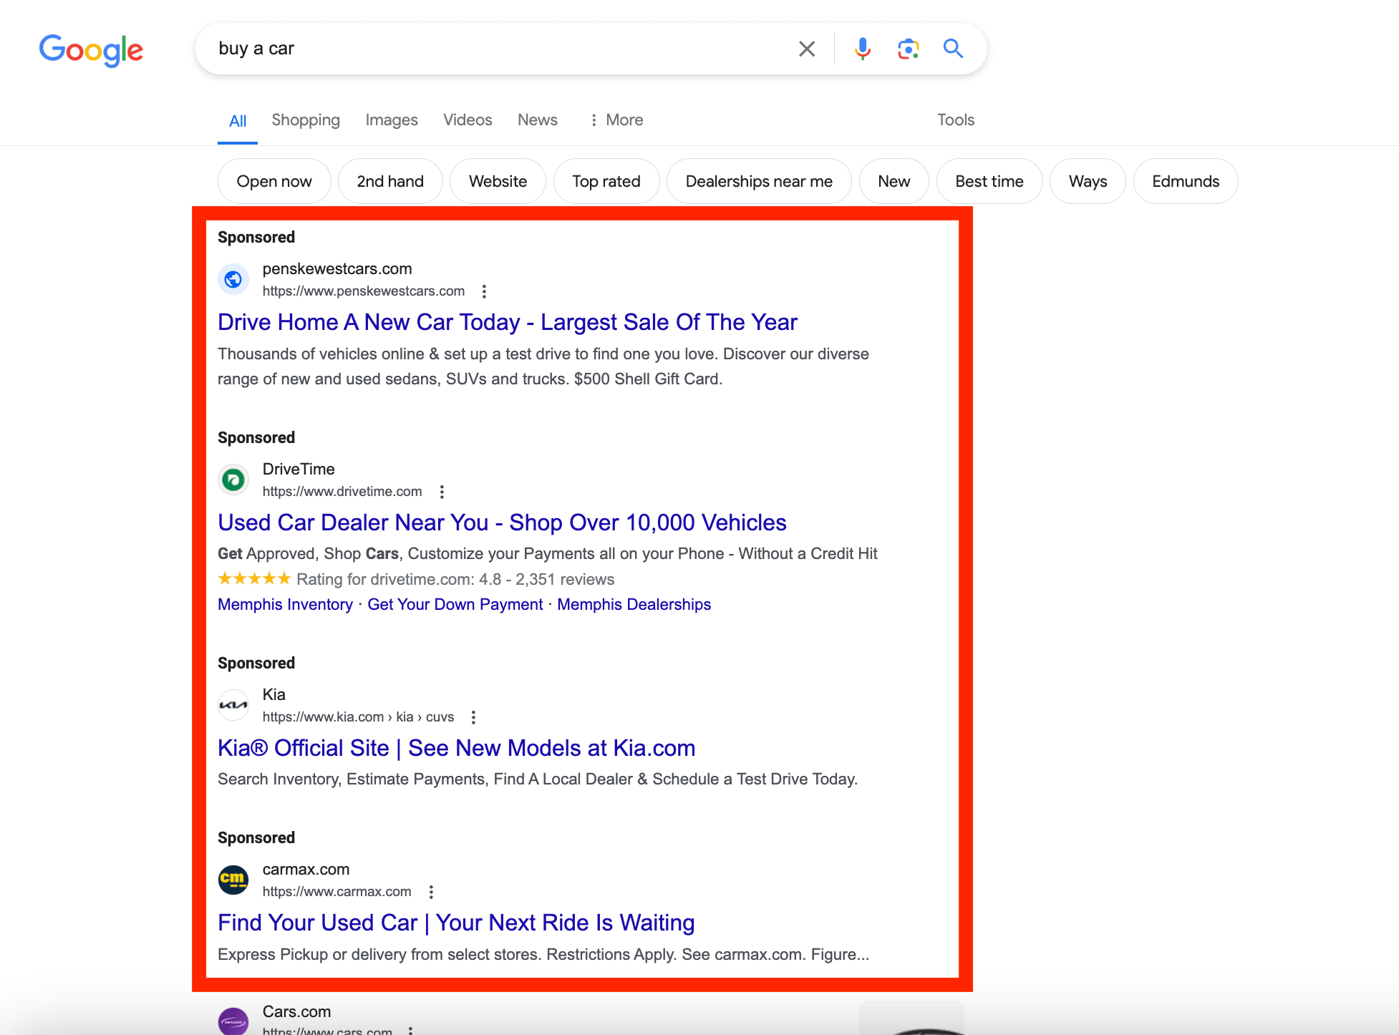1399x1035 pixels.
Task: Click the penskewestcars.com globe favicon
Action: point(233,279)
